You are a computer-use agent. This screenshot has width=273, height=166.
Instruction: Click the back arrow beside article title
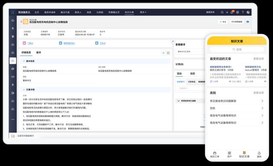coord(21,22)
